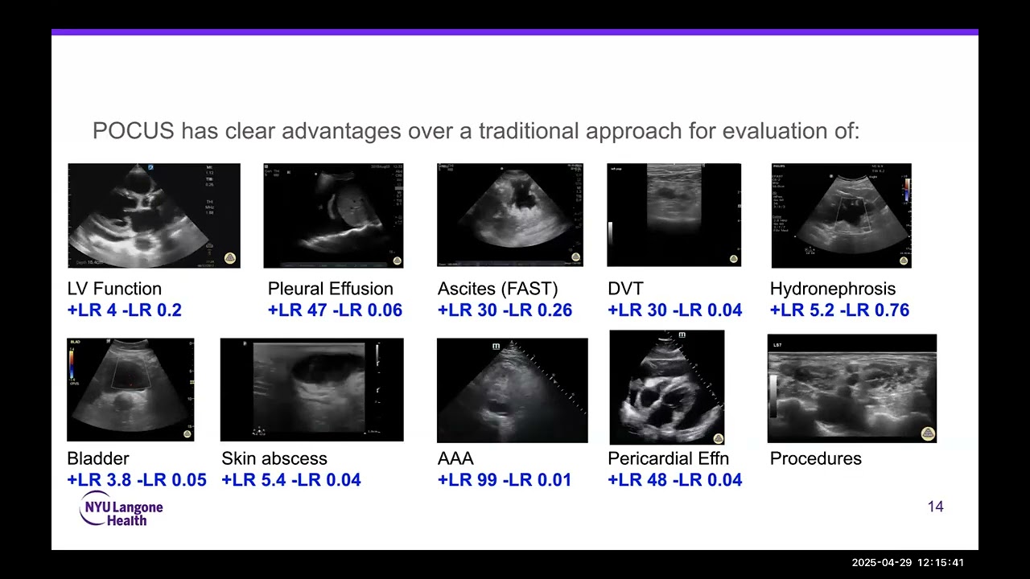This screenshot has width=1030, height=579.
Task: Click the slide number 14
Action: coord(935,507)
